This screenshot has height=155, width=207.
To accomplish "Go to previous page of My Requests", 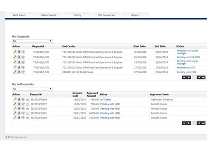I will pos(189,77).
